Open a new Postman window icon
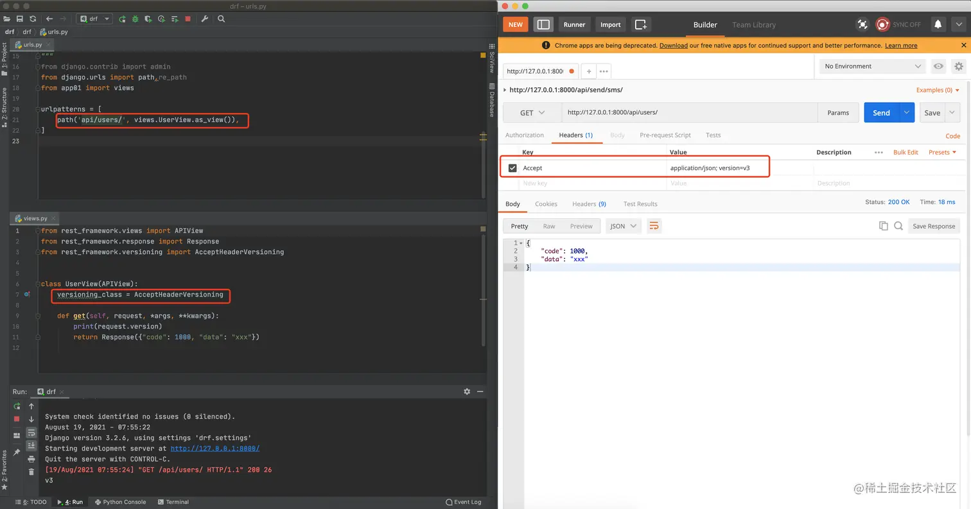Screen dimensions: 971x509 pos(641,24)
